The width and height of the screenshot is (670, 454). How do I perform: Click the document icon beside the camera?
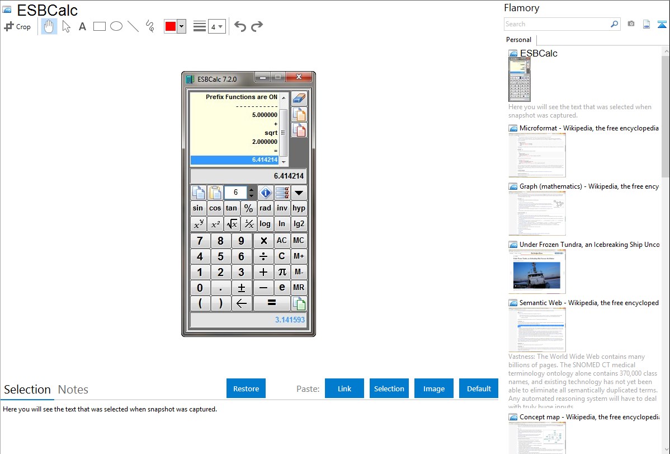pos(647,24)
